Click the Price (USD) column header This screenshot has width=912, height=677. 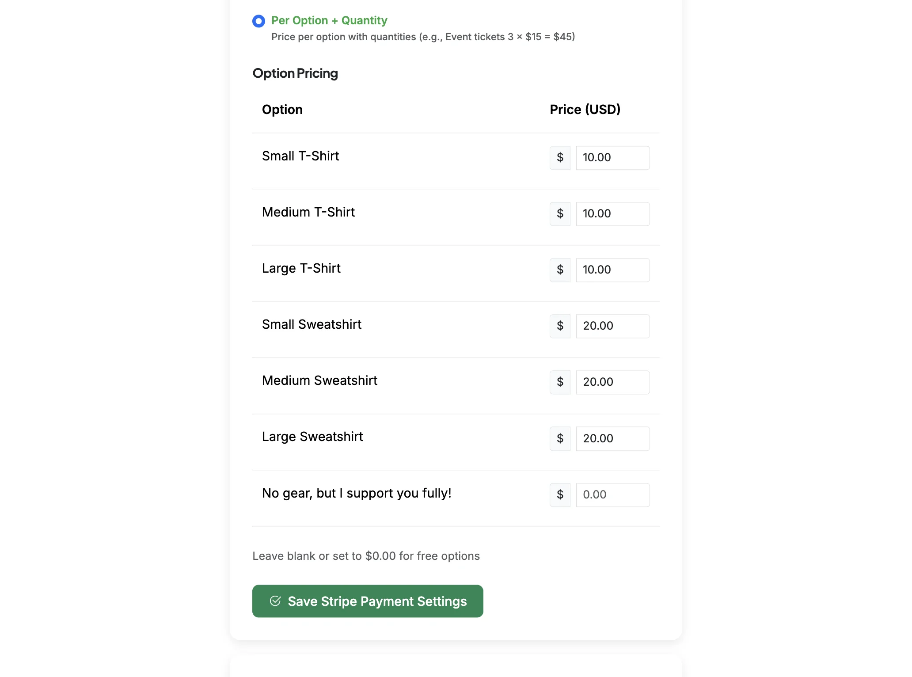[585, 110]
